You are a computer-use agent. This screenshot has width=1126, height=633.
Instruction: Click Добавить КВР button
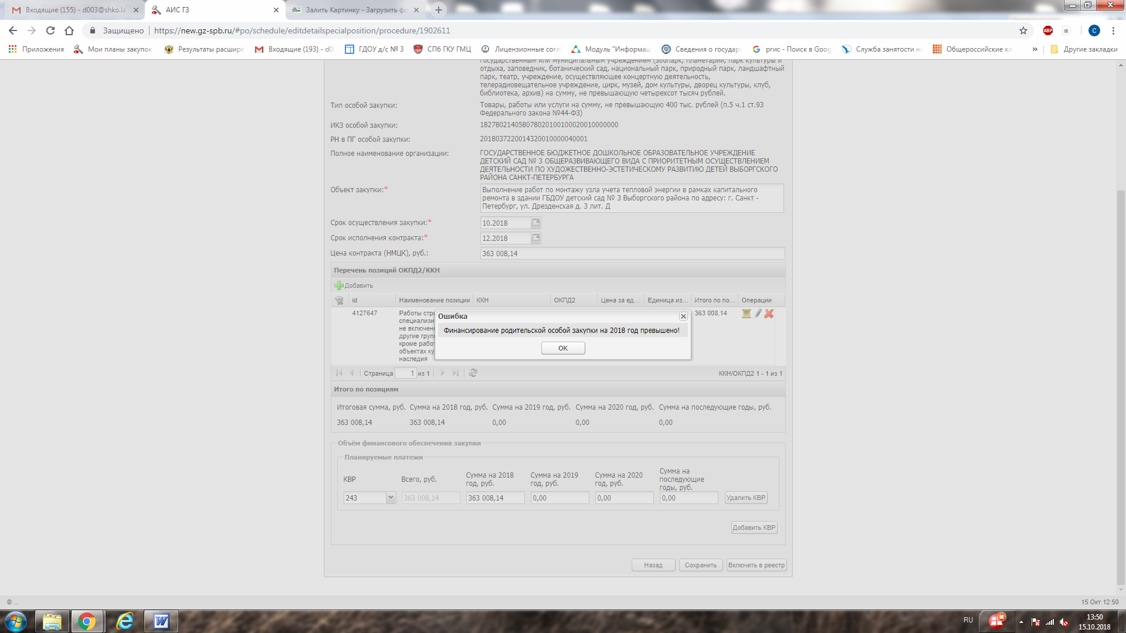point(754,527)
